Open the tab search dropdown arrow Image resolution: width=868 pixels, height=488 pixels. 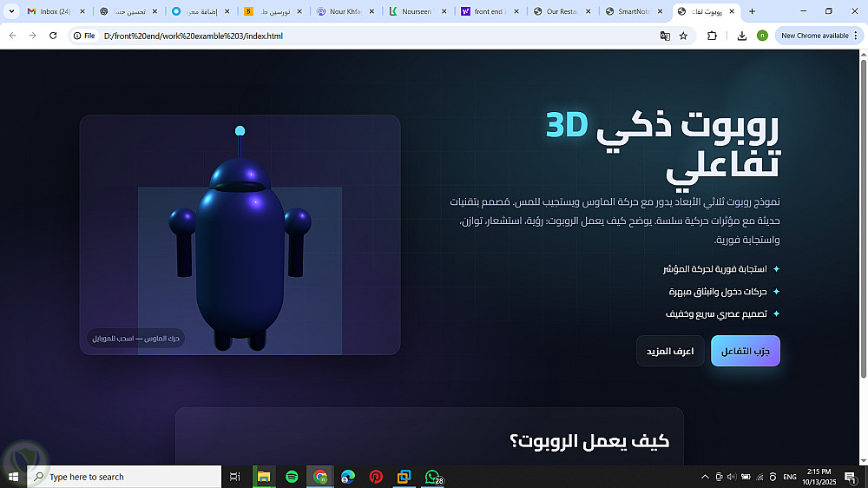pyautogui.click(x=11, y=11)
